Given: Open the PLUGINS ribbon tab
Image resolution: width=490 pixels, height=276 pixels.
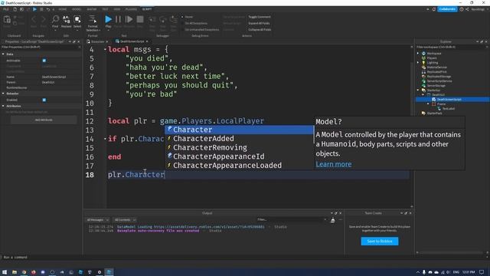Looking at the screenshot, I should 131,9.
